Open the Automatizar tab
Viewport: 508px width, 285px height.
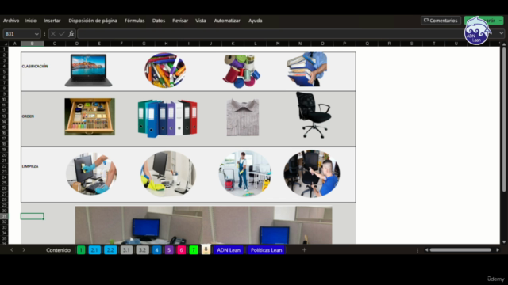(227, 21)
